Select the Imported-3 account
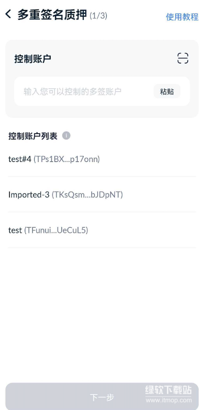 tap(102, 195)
